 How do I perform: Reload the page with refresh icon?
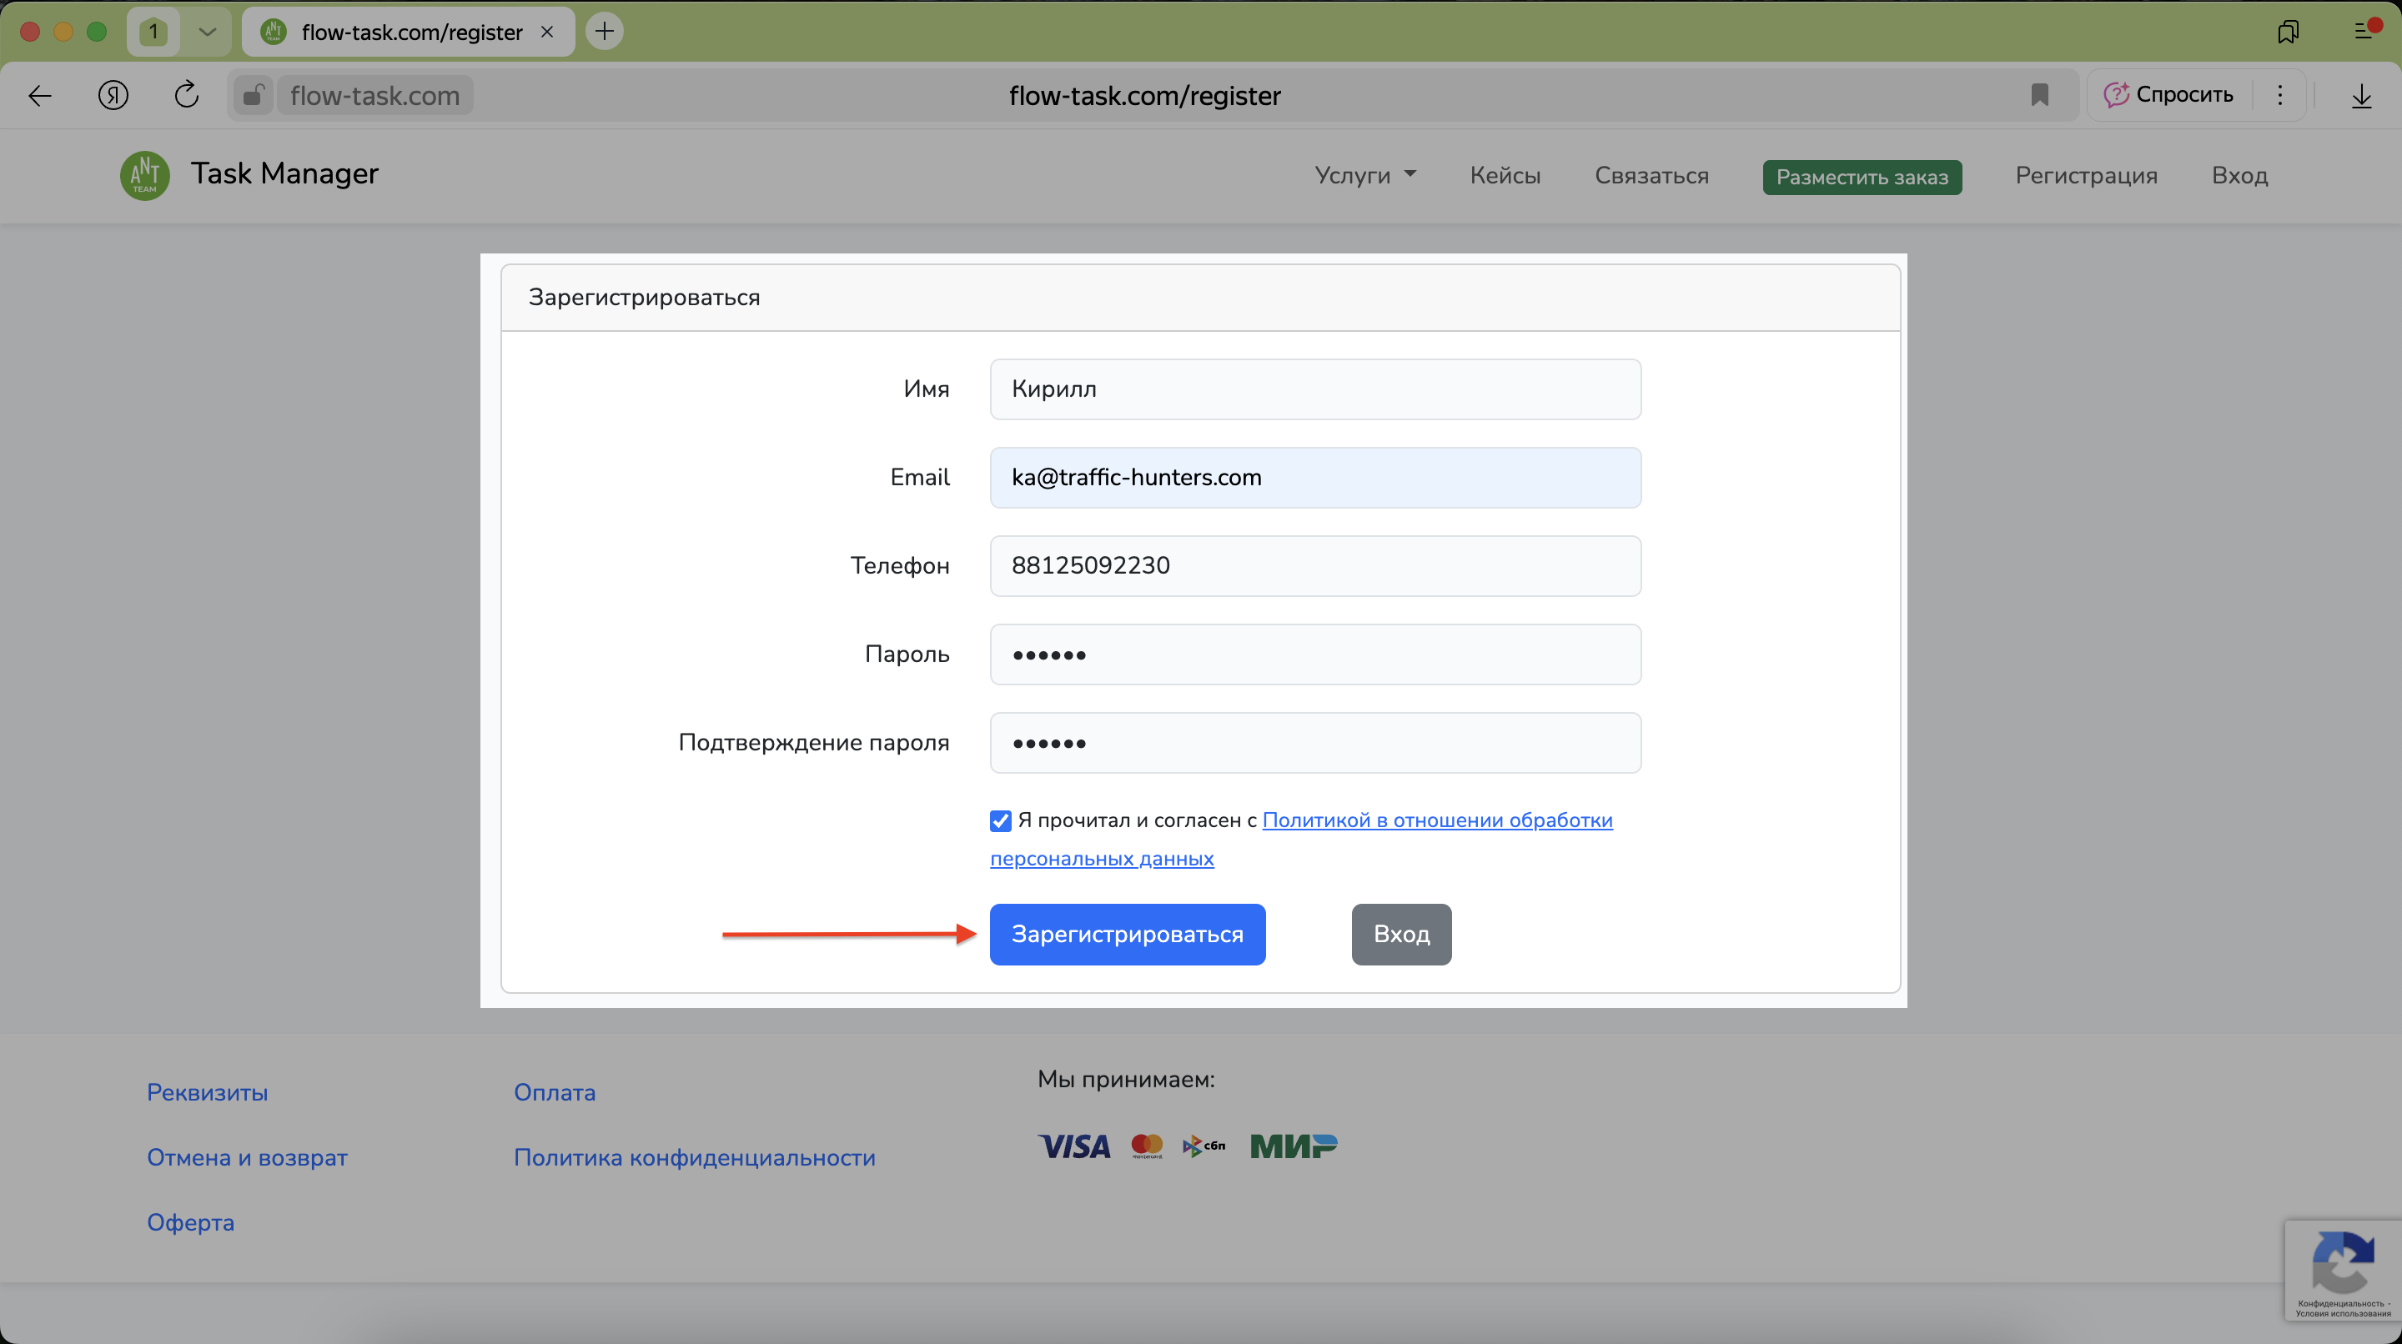tap(187, 95)
